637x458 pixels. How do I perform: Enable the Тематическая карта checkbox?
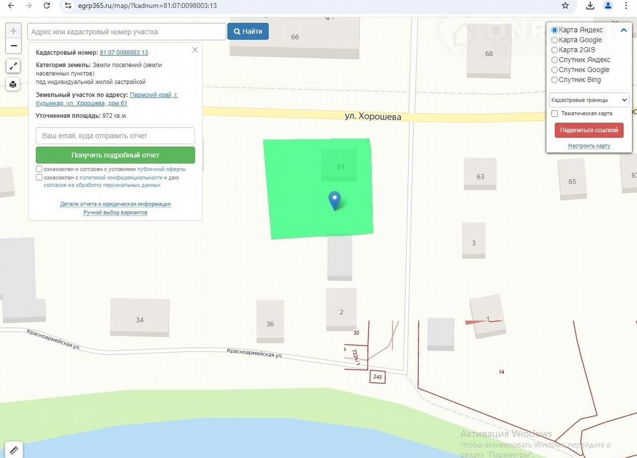(x=555, y=114)
